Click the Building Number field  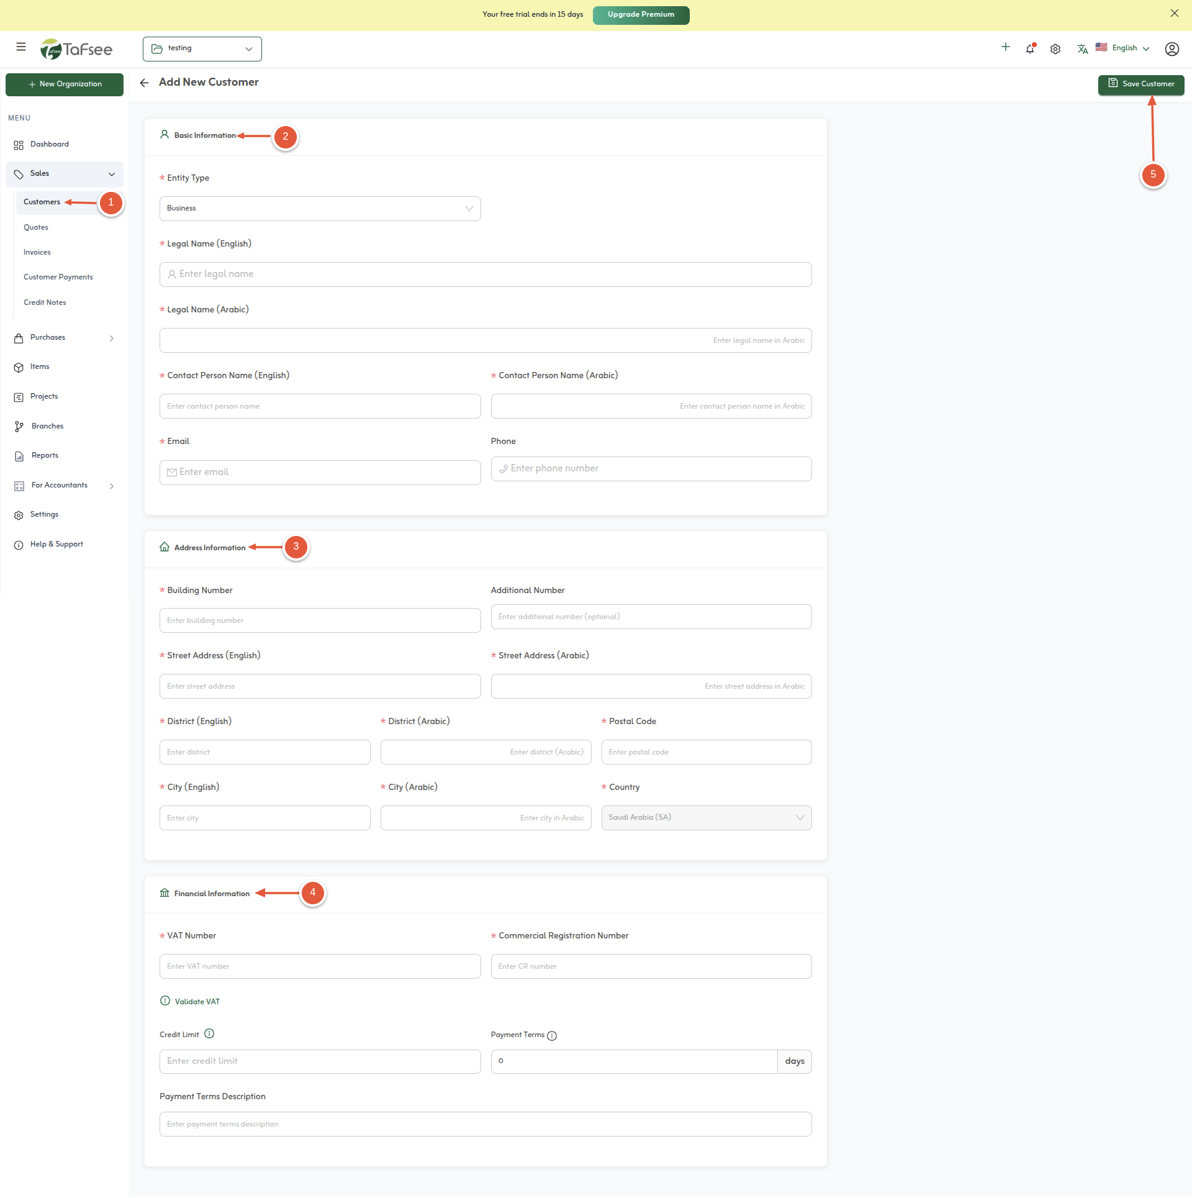(x=320, y=620)
